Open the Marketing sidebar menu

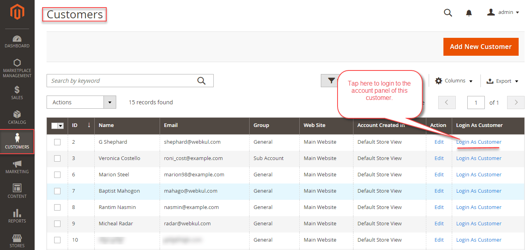click(17, 167)
